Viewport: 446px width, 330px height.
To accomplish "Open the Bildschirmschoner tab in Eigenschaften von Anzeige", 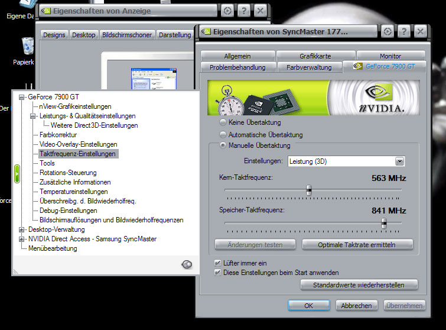I will [127, 35].
